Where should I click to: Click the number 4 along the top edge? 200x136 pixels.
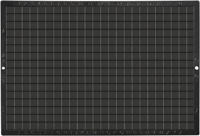[39, 4]
